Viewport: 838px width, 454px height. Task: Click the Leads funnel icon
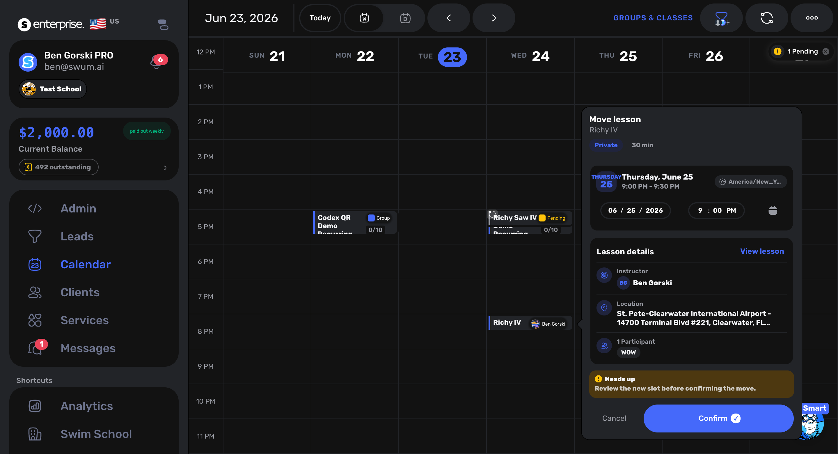pos(35,236)
